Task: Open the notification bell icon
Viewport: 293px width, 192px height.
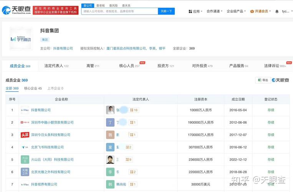Action: (277, 12)
